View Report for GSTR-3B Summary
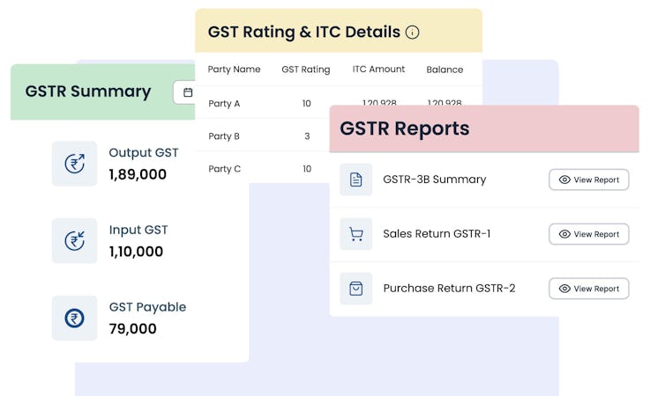Image resolution: width=650 pixels, height=396 pixels. tap(588, 180)
